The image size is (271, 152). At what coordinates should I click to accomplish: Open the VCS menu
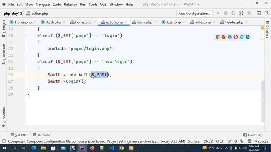pos(103,5)
